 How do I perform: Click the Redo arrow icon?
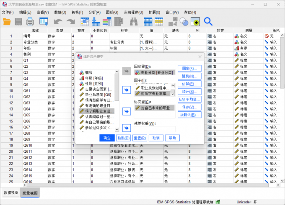[x=71, y=22]
